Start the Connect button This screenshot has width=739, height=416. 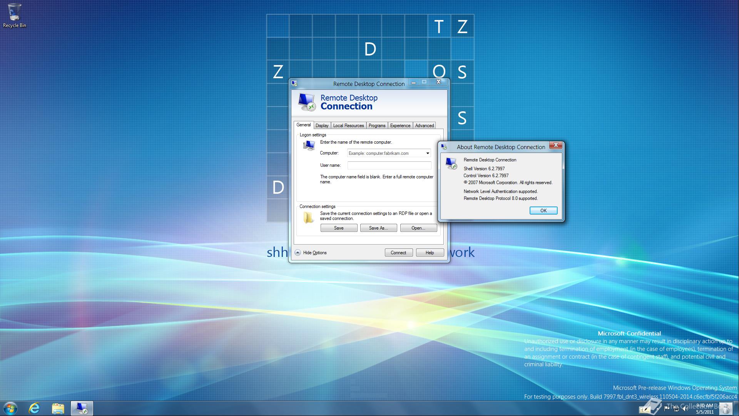click(398, 253)
